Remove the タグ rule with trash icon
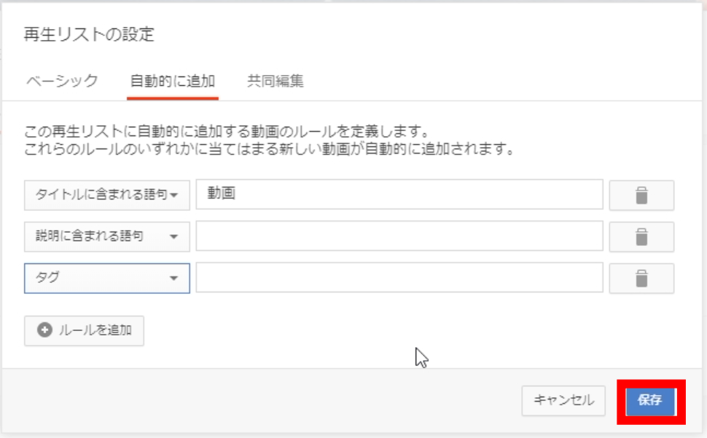The width and height of the screenshot is (707, 438). click(x=641, y=278)
